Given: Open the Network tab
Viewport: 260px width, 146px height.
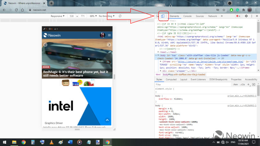Looking at the screenshot, I should [212, 16].
